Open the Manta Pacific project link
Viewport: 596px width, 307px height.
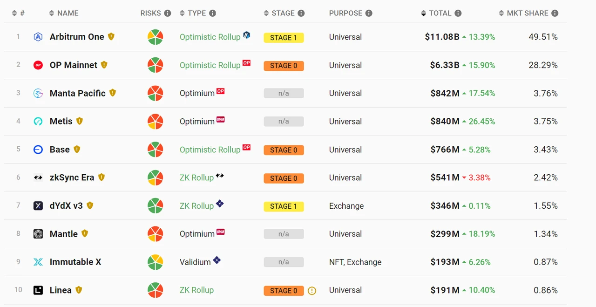pyautogui.click(x=78, y=93)
